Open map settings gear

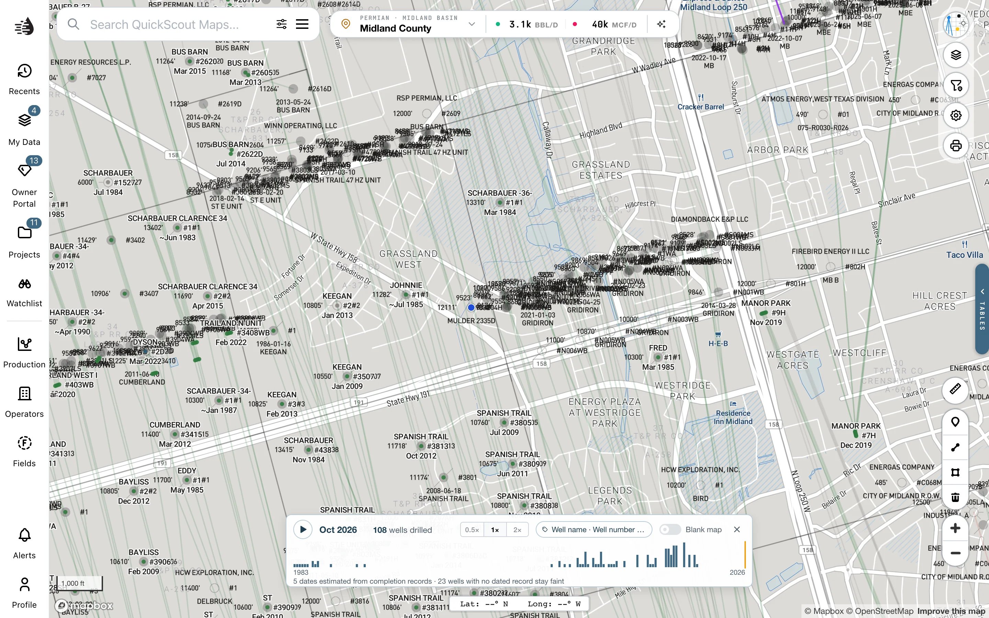click(955, 115)
